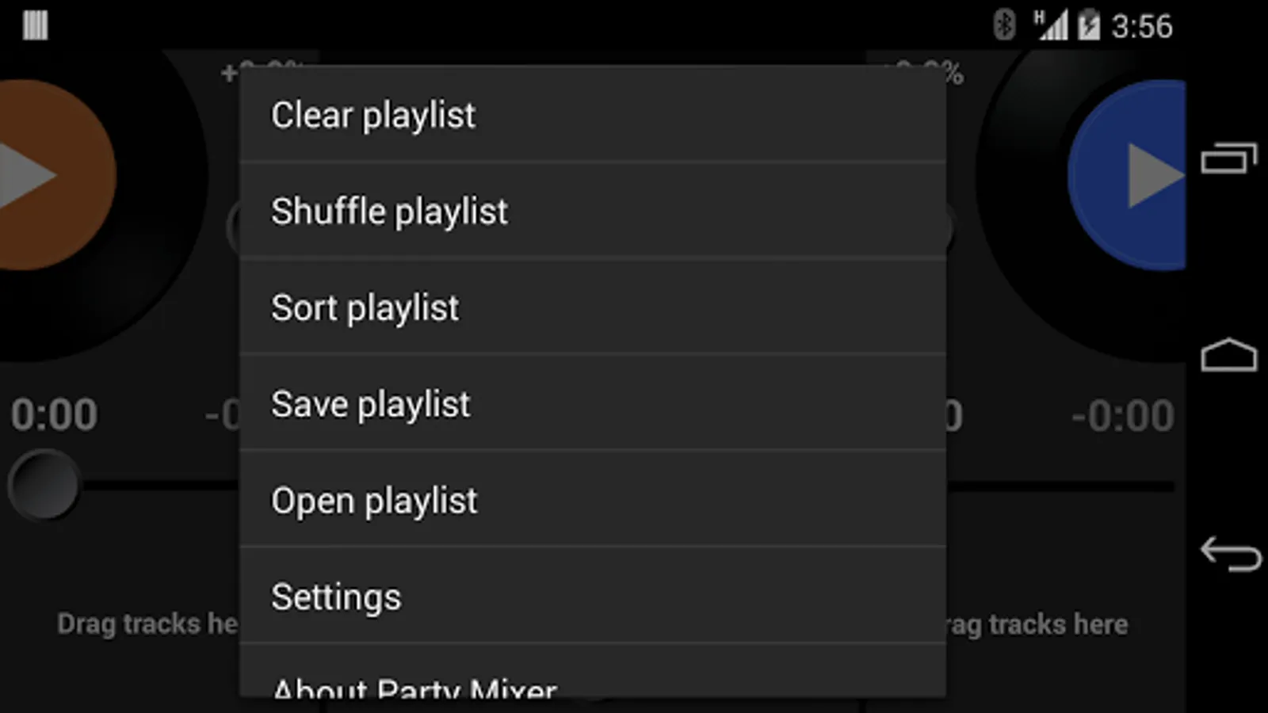Tap the battery charging icon

pos(1089,25)
